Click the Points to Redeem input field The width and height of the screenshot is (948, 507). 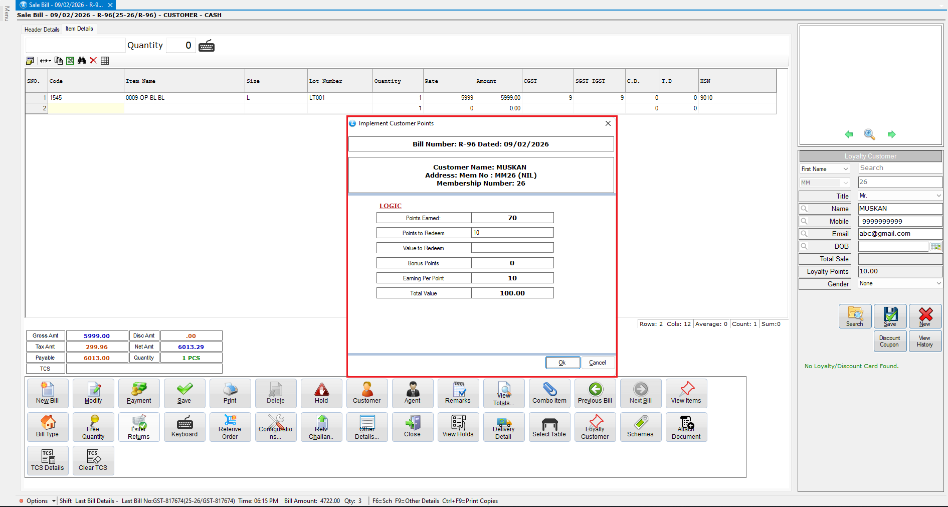tap(512, 233)
